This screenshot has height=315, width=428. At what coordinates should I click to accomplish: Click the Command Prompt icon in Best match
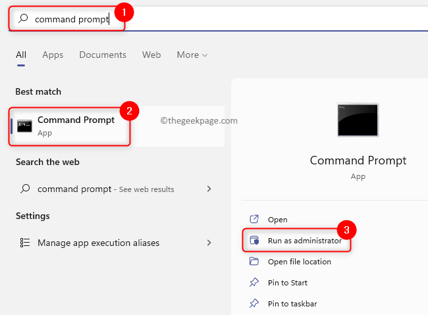click(x=25, y=126)
